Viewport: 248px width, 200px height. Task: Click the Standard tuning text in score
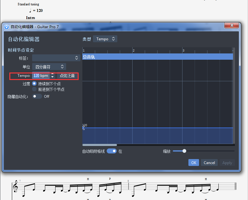[x=28, y=4]
